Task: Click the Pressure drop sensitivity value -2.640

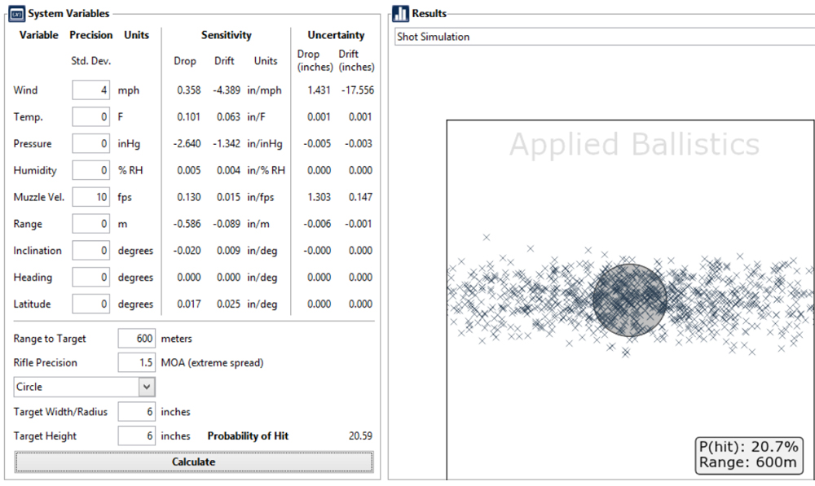Action: tap(187, 144)
